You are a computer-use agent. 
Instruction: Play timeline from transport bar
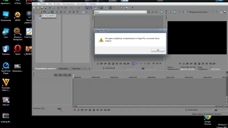(86, 110)
